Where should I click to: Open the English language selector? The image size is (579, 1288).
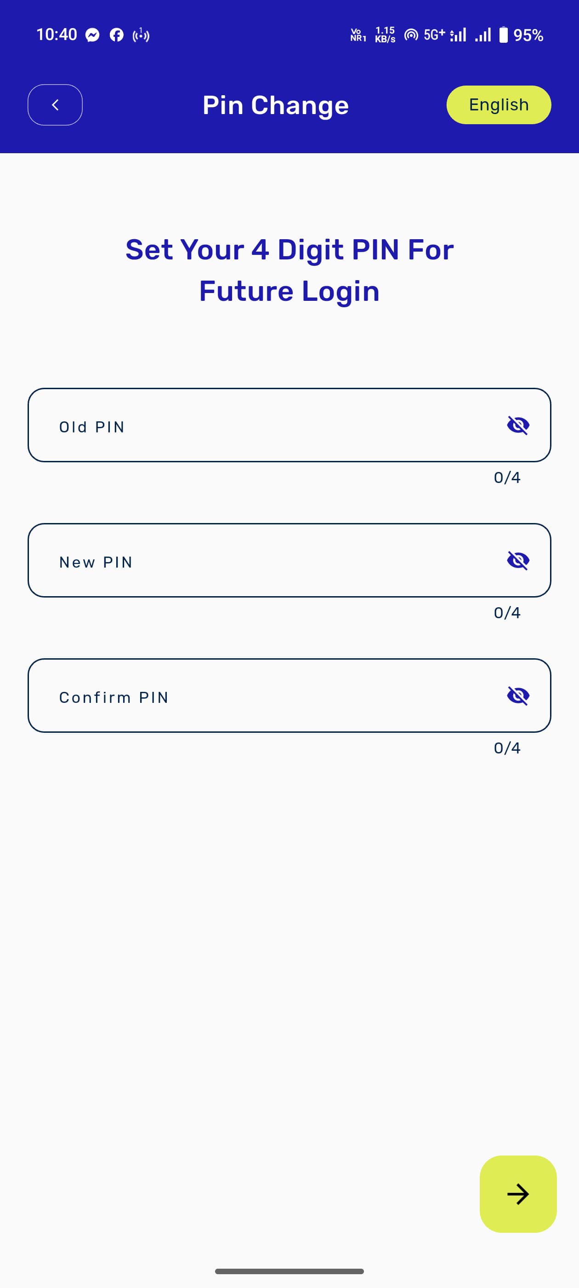(x=498, y=104)
